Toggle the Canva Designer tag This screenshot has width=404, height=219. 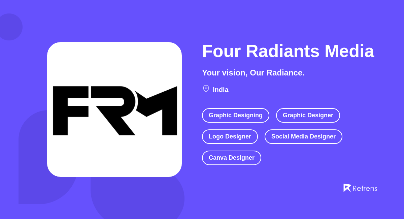click(232, 158)
